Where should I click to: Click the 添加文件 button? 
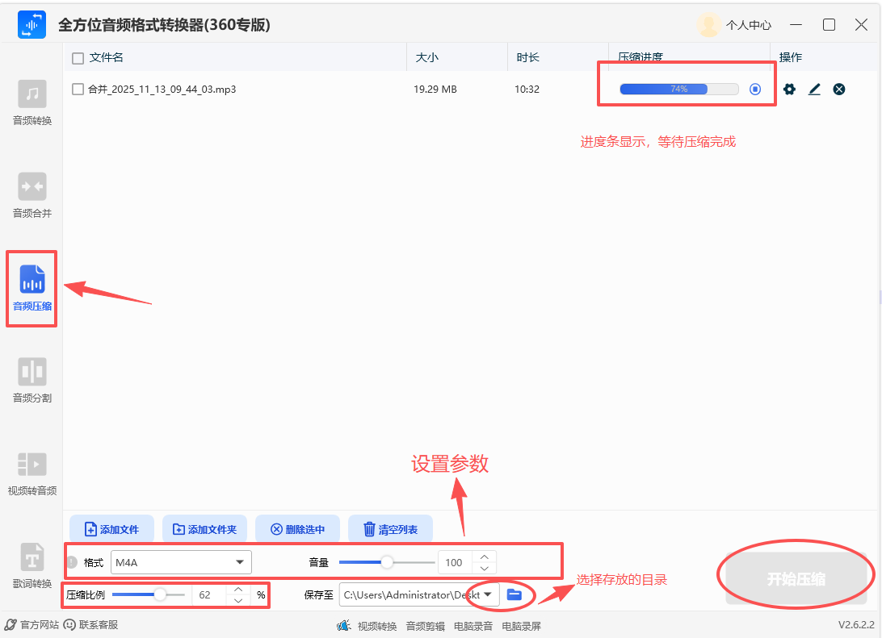[x=111, y=530]
